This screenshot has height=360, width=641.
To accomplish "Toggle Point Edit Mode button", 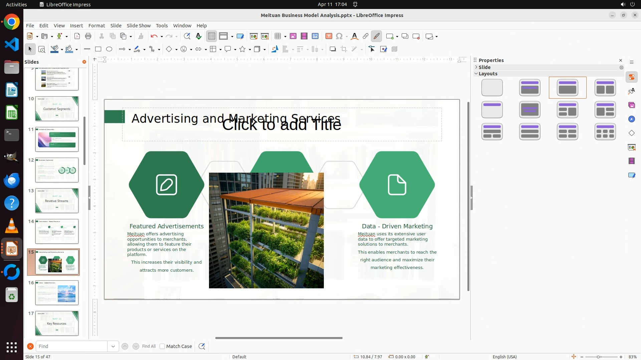I will 372,49.
